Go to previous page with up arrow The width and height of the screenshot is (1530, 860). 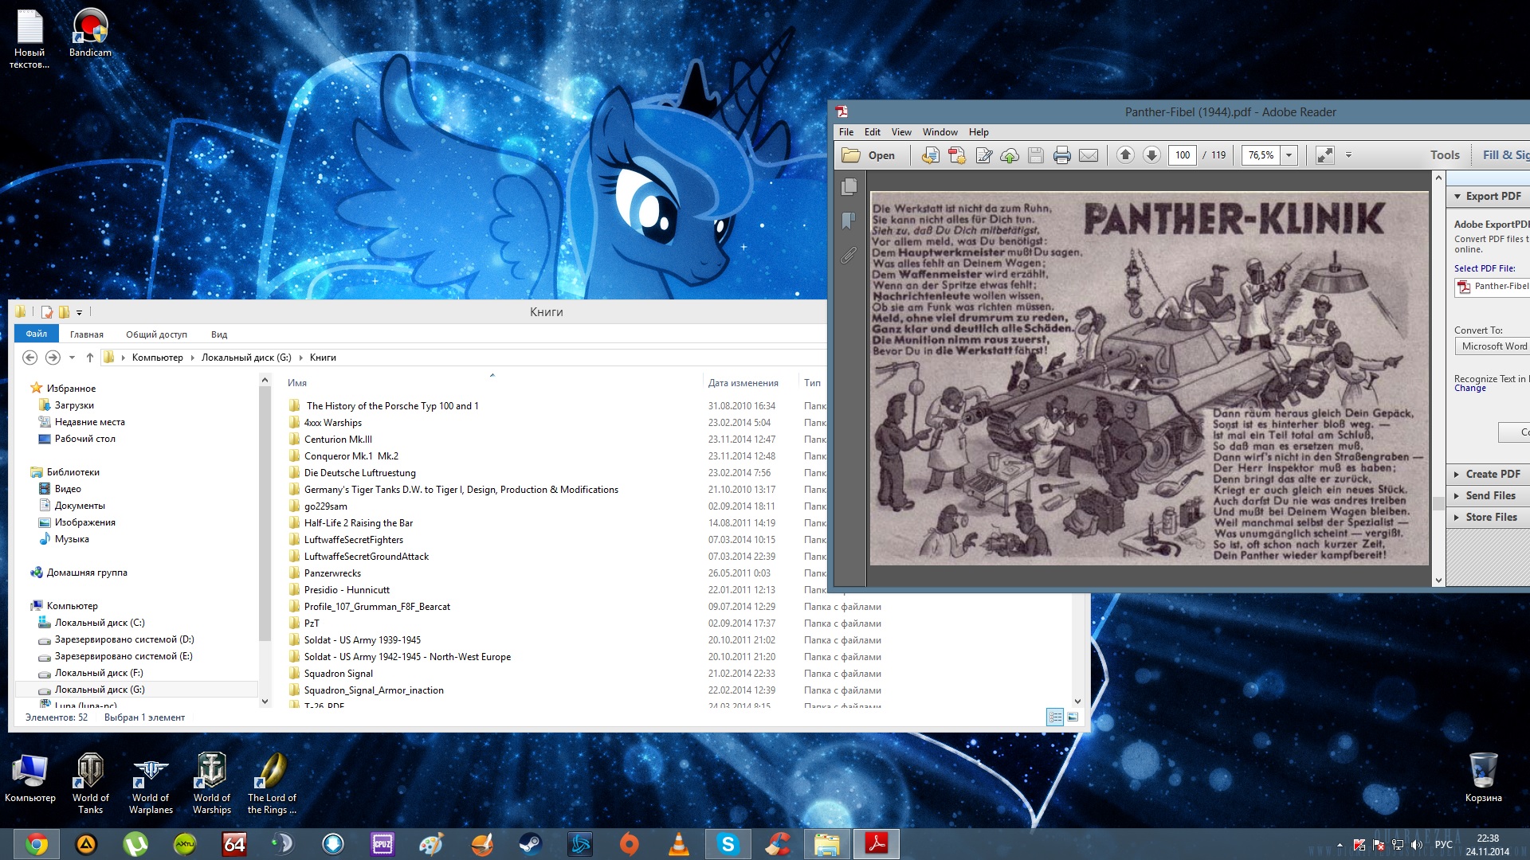pyautogui.click(x=1125, y=155)
